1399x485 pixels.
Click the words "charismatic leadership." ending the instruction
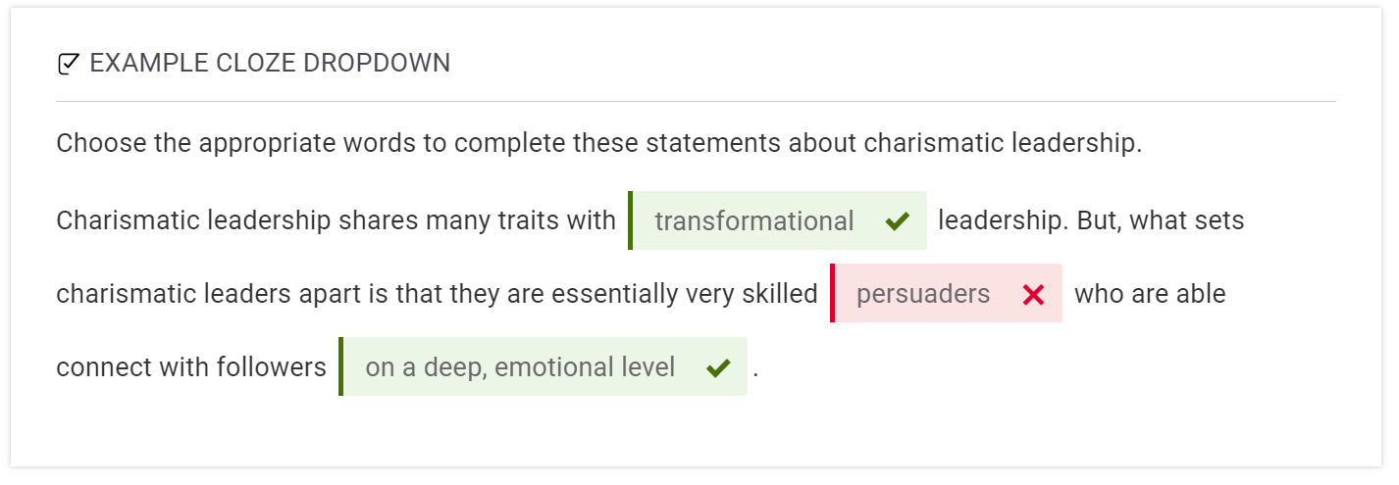(1003, 143)
